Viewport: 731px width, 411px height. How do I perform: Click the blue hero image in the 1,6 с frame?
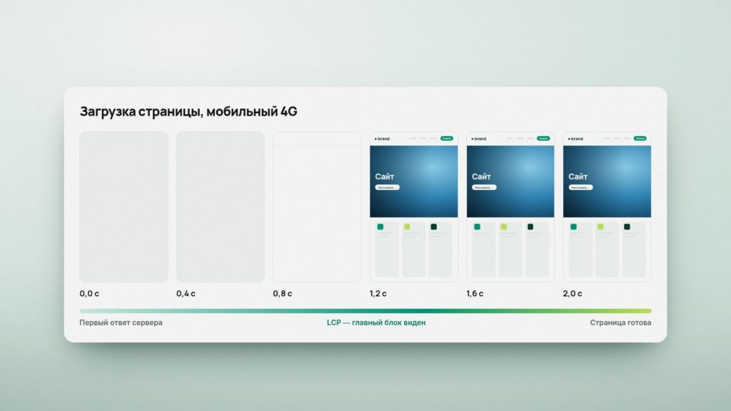510,181
